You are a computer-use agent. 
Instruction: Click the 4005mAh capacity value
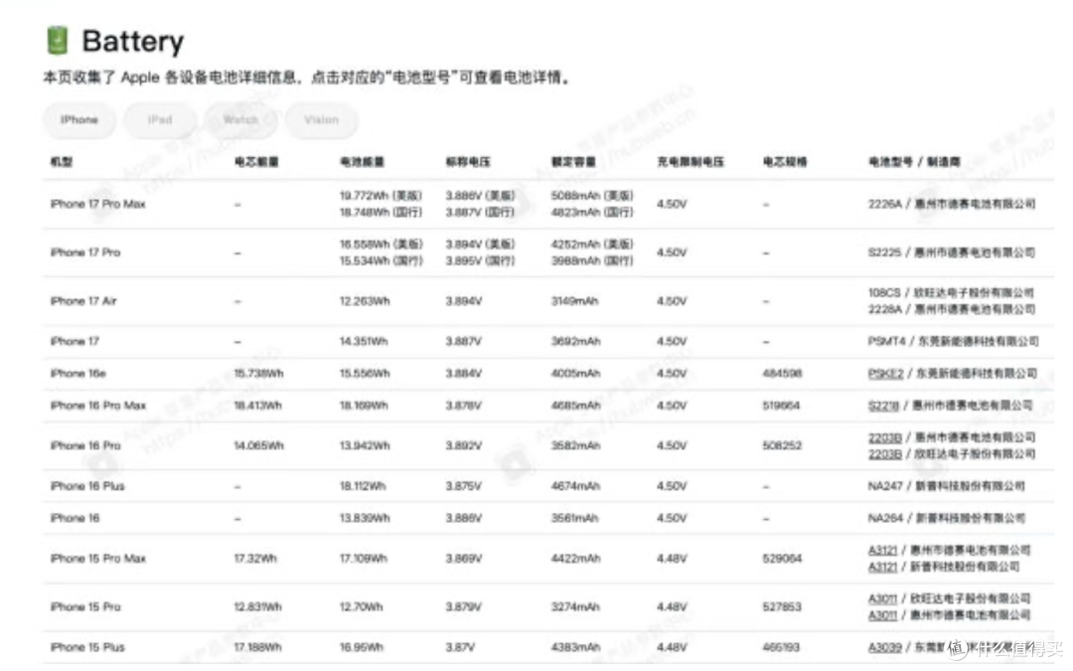[x=575, y=373]
